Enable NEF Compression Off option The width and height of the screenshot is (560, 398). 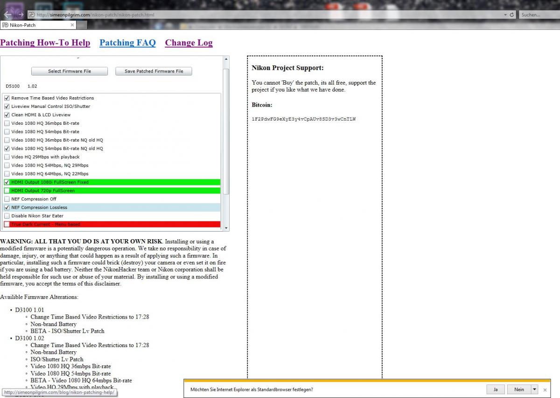[7, 199]
